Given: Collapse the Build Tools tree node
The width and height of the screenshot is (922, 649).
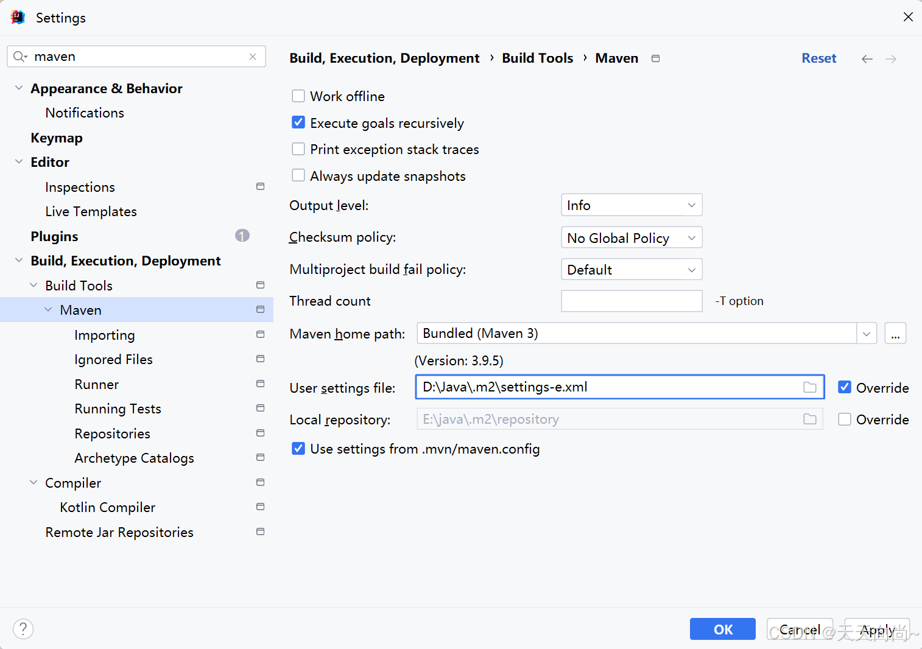Looking at the screenshot, I should click(33, 286).
